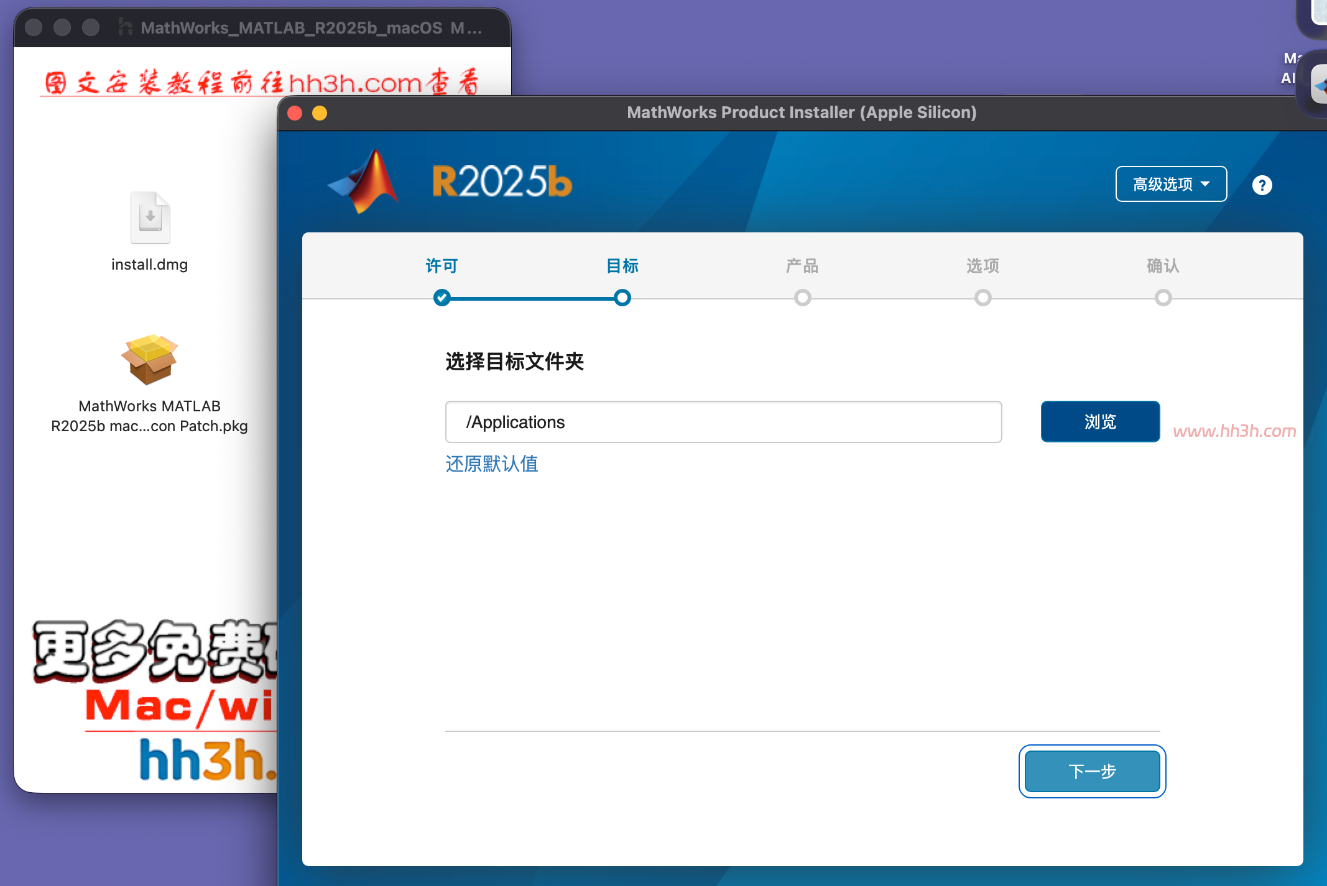
Task: Click the MathWorks_MATLAB_R2025b_macOS Finder window title
Action: (312, 28)
